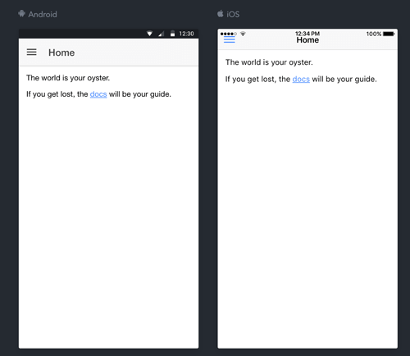Click "The world is your oyster" text in Android

tap(68, 78)
